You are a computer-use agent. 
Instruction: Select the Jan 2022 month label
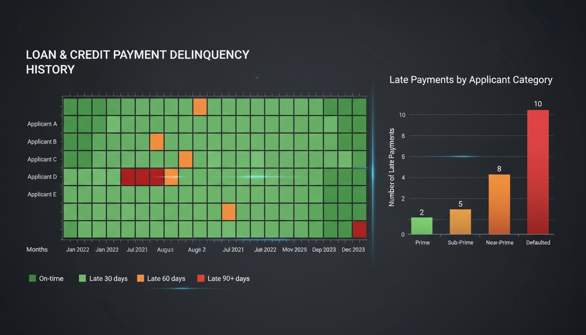coord(78,249)
